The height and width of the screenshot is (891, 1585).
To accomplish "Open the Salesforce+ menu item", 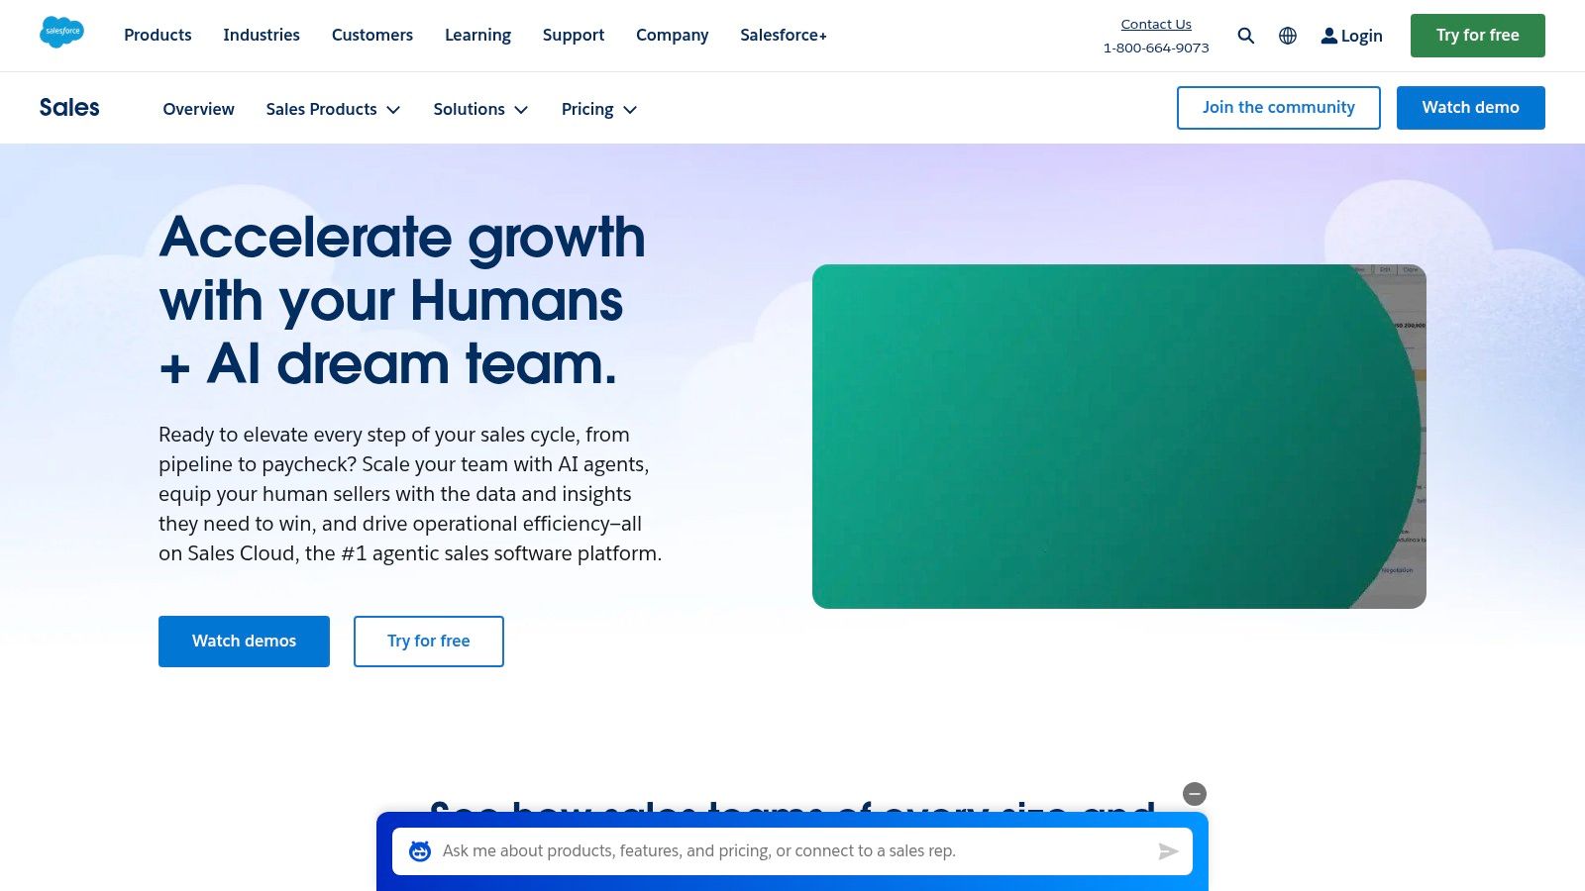I will (784, 35).
